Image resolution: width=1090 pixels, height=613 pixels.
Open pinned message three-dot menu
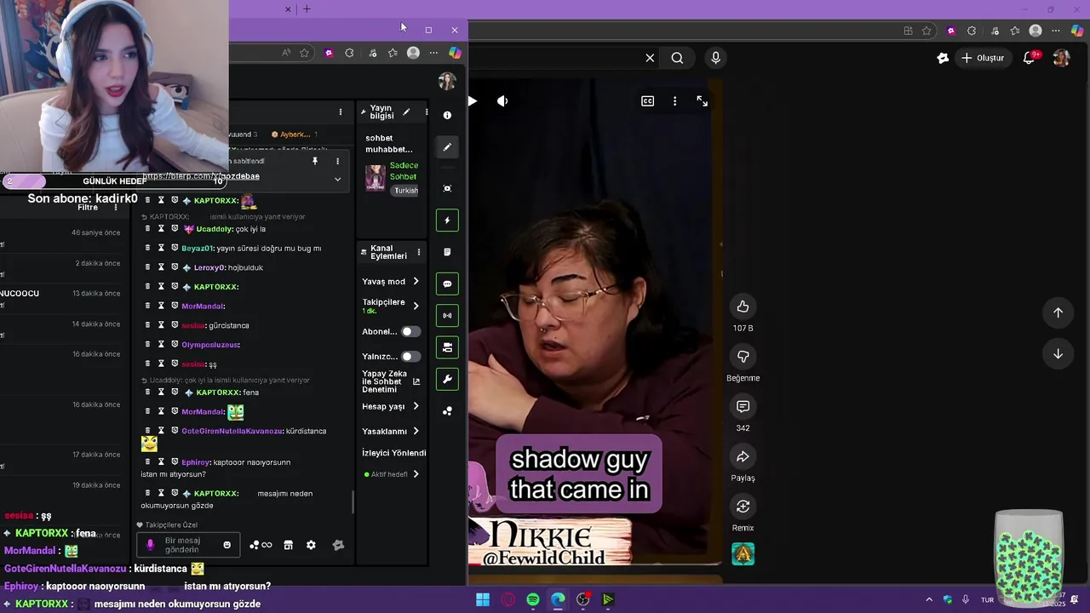click(x=337, y=161)
